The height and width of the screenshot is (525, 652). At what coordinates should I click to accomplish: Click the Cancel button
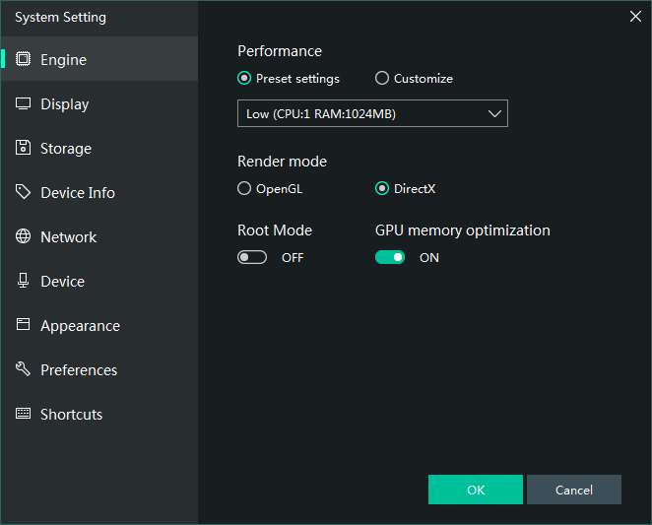[x=573, y=490]
